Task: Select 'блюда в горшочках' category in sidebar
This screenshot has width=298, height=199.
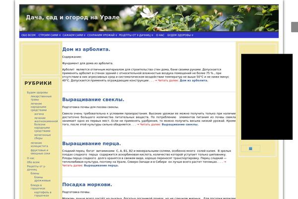Action: [38, 187]
